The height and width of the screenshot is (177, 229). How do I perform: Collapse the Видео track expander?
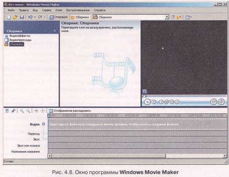click(x=43, y=124)
